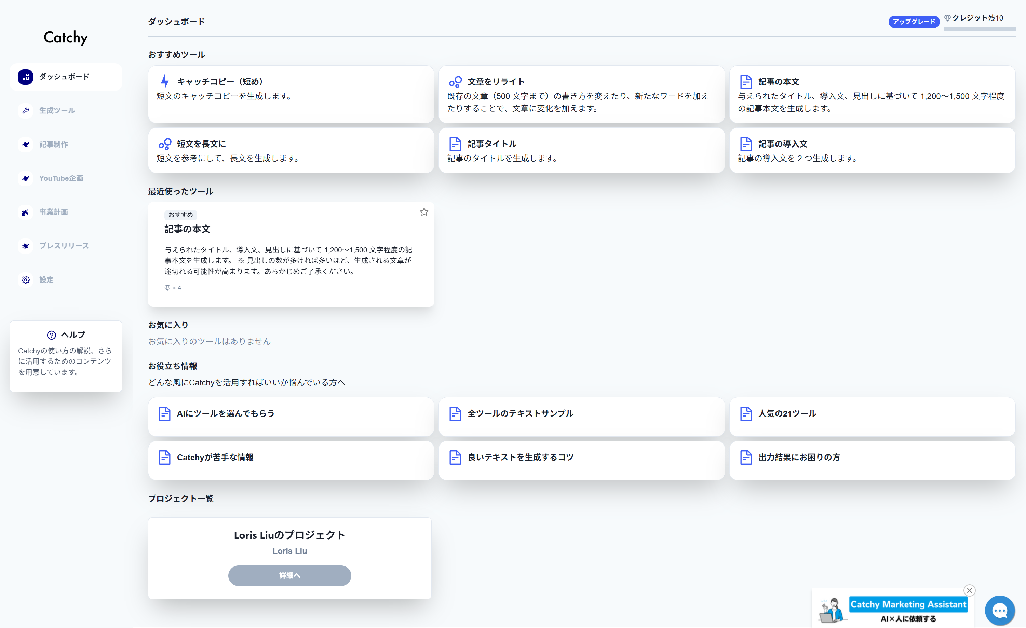
Task: Click the bird icon beside YouTube企画
Action: coord(25,178)
